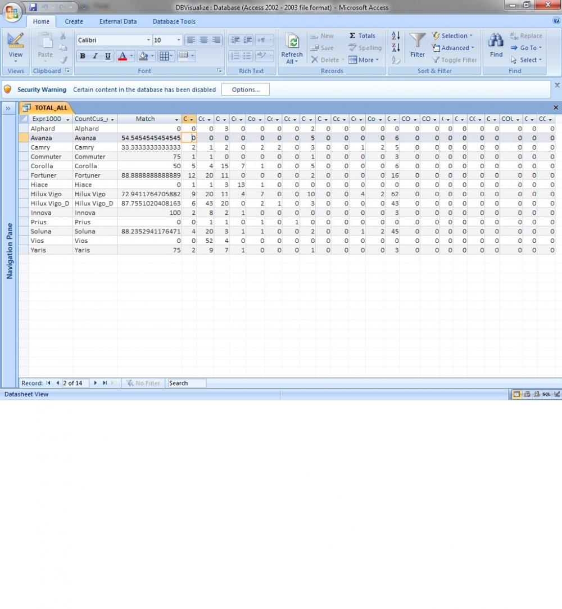Open the Font group dialog launcher
The width and height of the screenshot is (562, 609).
[x=219, y=71]
